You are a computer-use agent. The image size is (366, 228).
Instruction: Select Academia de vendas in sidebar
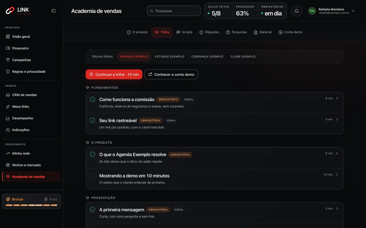pos(31,177)
